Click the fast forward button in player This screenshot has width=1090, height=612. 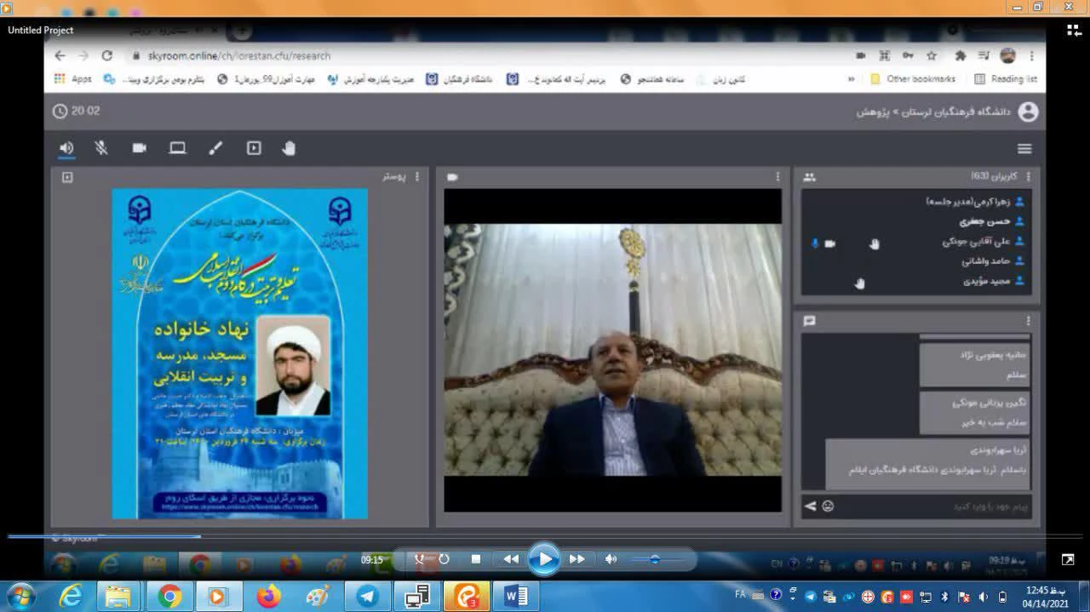[x=577, y=559]
